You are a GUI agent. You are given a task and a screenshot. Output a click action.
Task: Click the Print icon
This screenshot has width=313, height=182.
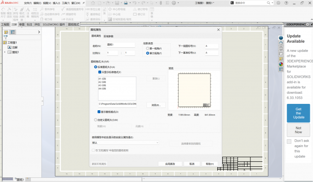126,3
